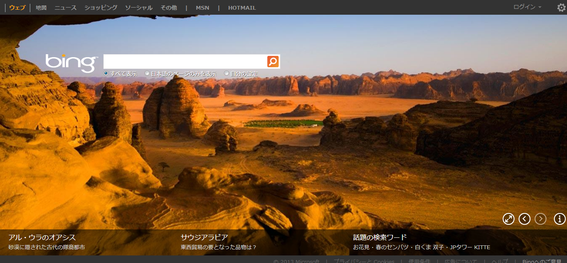This screenshot has height=263, width=567.
Task: Open the ニュース tab
Action: (66, 8)
